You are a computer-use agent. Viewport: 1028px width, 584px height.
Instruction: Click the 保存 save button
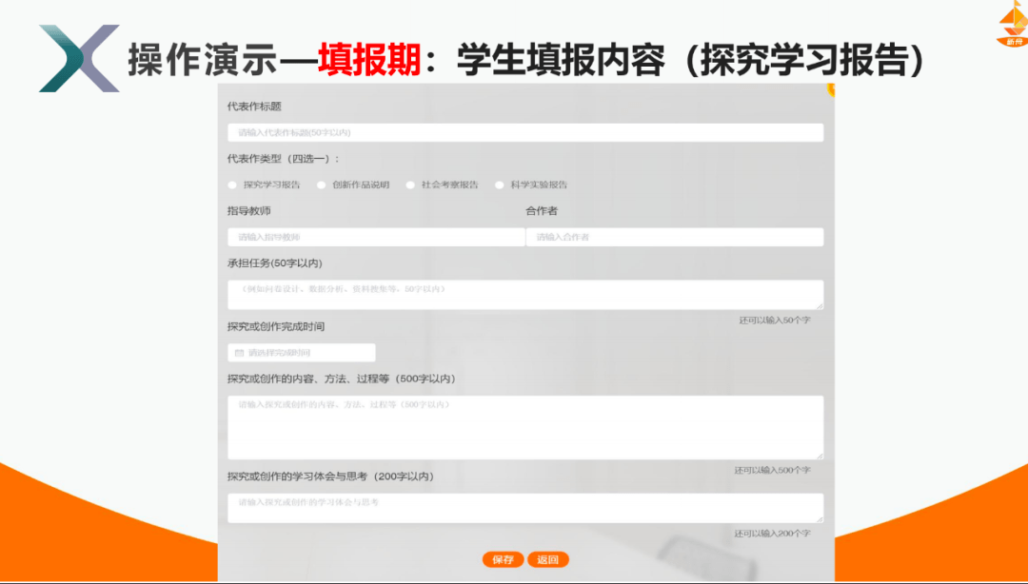pos(502,559)
